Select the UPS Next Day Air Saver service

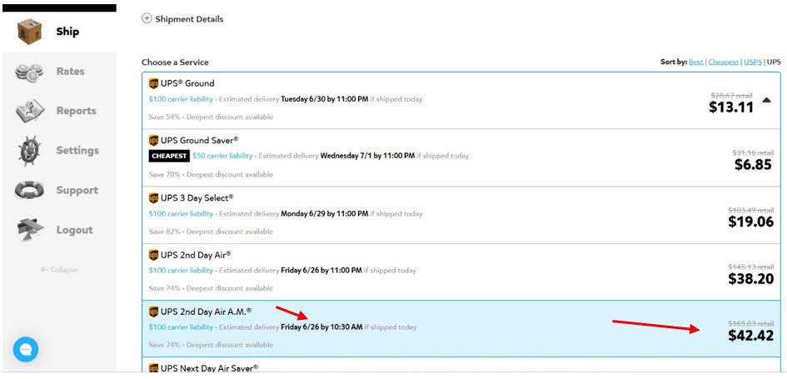coord(461,366)
